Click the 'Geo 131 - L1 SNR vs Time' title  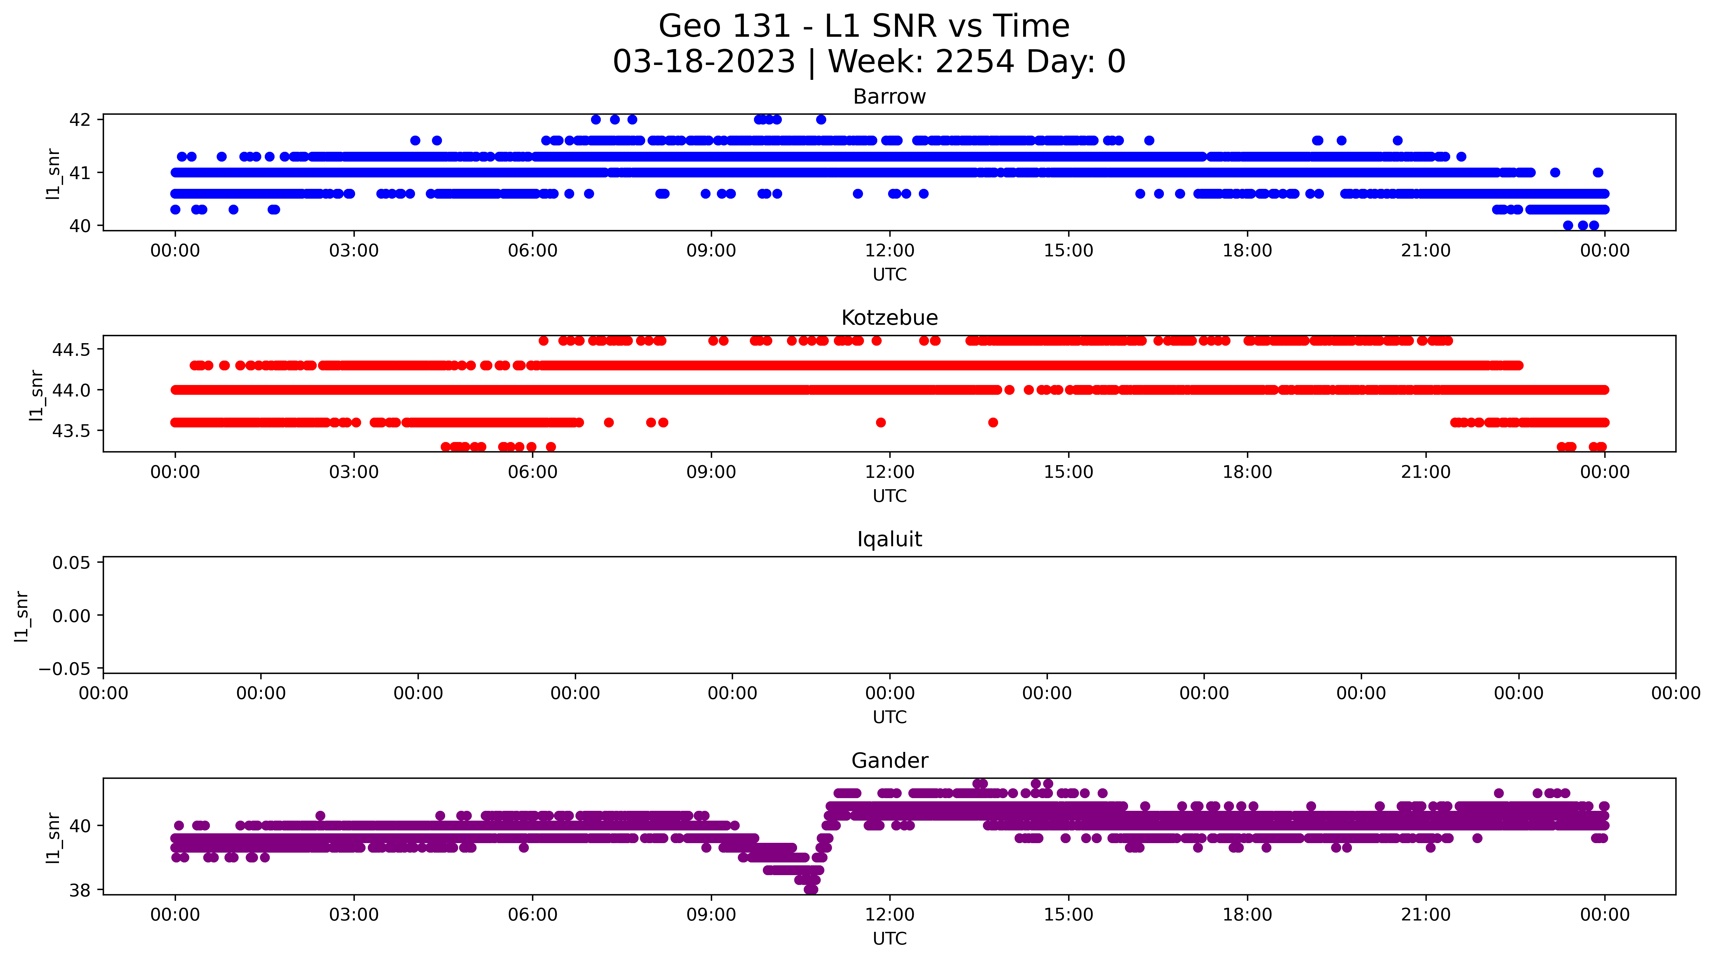click(x=864, y=27)
